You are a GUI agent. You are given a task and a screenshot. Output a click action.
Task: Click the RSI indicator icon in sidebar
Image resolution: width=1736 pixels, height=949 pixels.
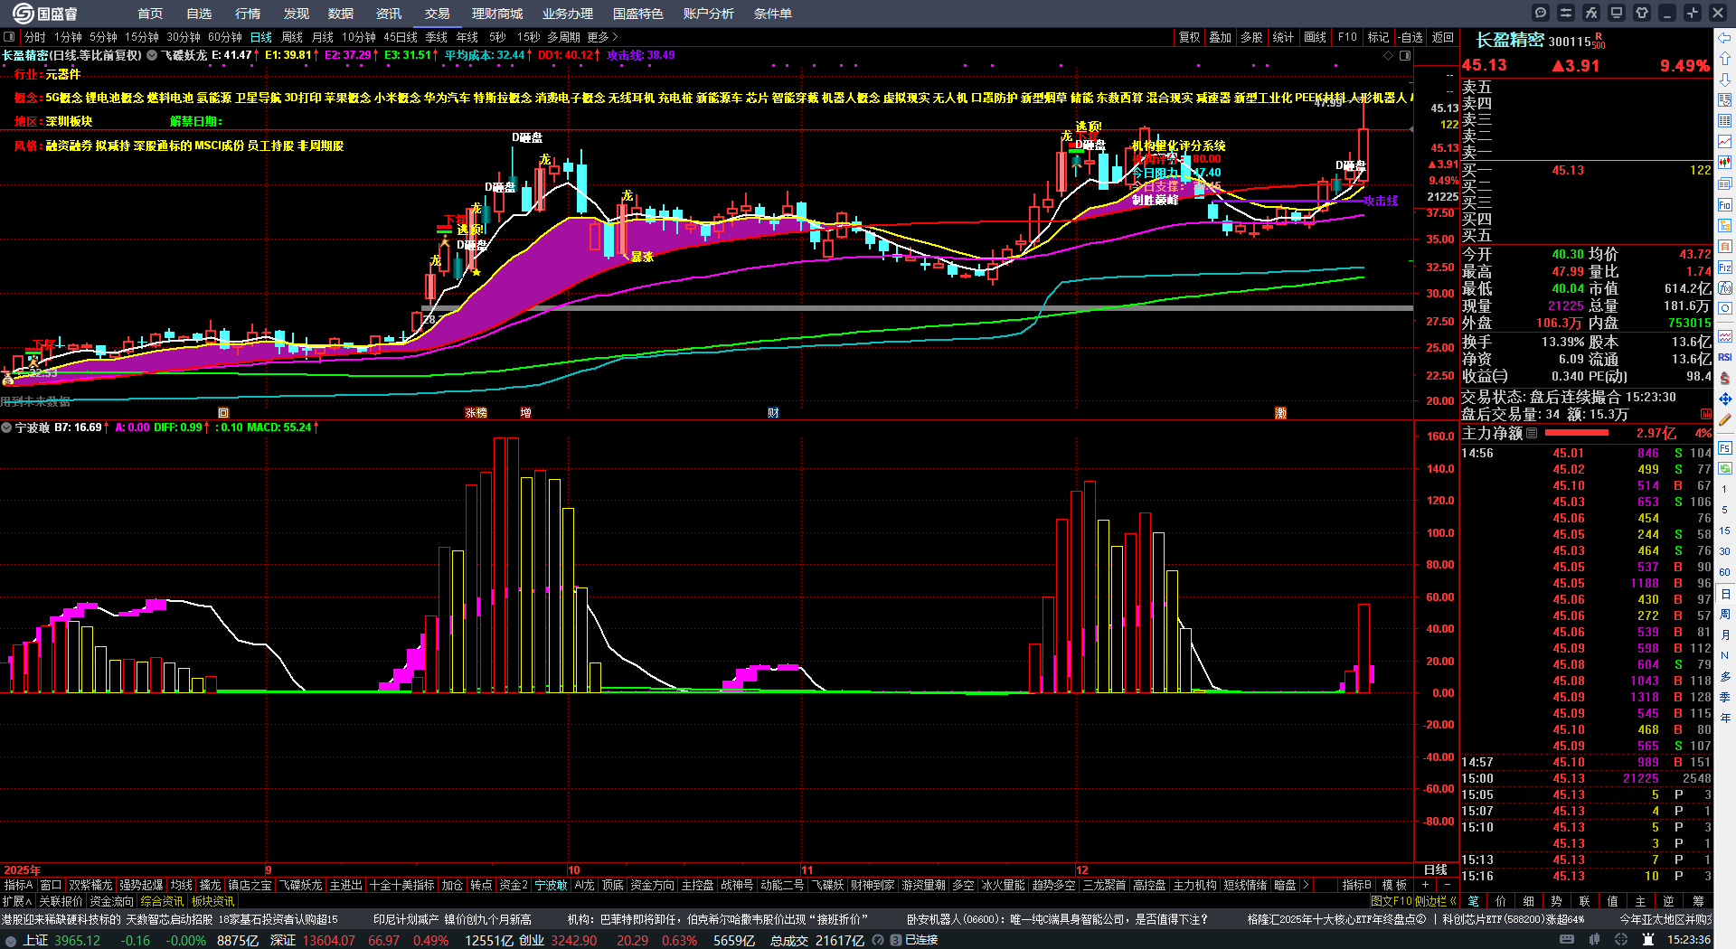1725,357
